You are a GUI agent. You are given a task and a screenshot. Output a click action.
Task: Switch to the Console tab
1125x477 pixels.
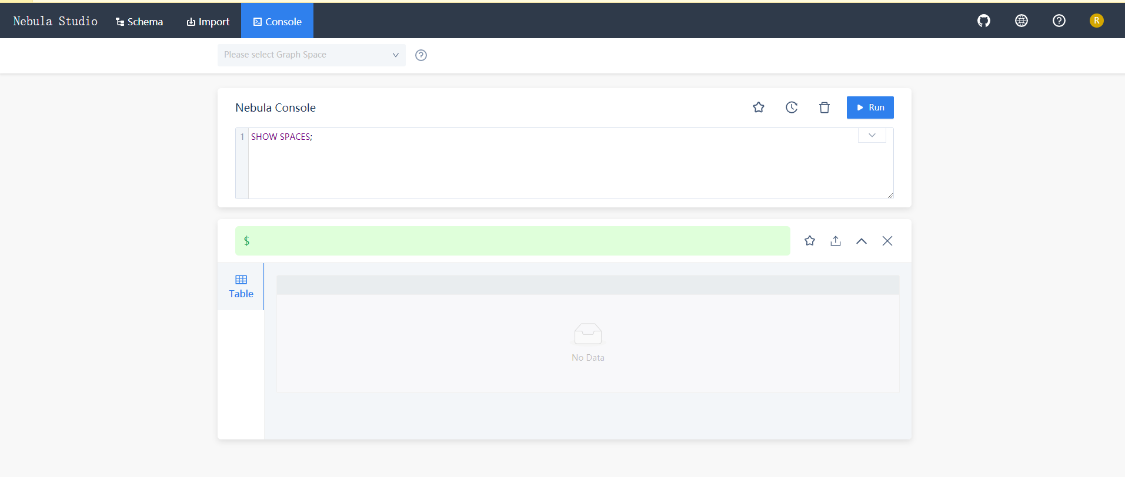coord(278,21)
